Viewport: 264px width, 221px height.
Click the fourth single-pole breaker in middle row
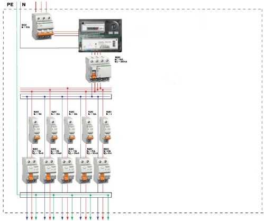coord(88,130)
